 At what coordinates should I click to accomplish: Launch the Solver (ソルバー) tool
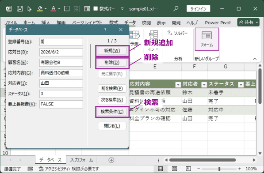[x=178, y=33]
